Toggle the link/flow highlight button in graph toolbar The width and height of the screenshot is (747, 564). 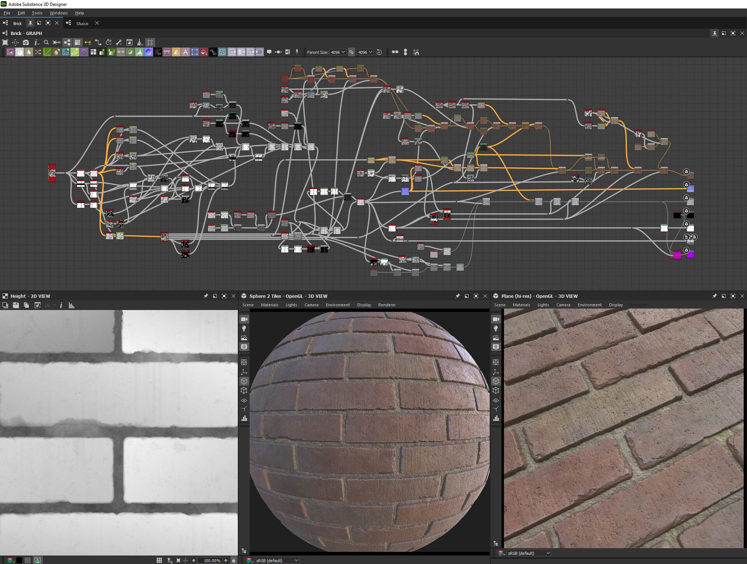point(88,42)
